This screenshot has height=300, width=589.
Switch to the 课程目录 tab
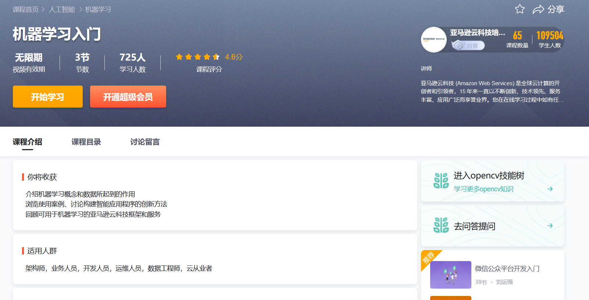coord(86,142)
